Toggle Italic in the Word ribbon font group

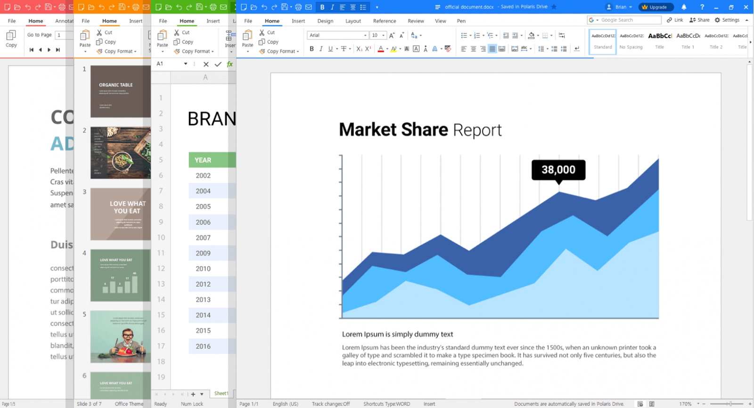321,49
